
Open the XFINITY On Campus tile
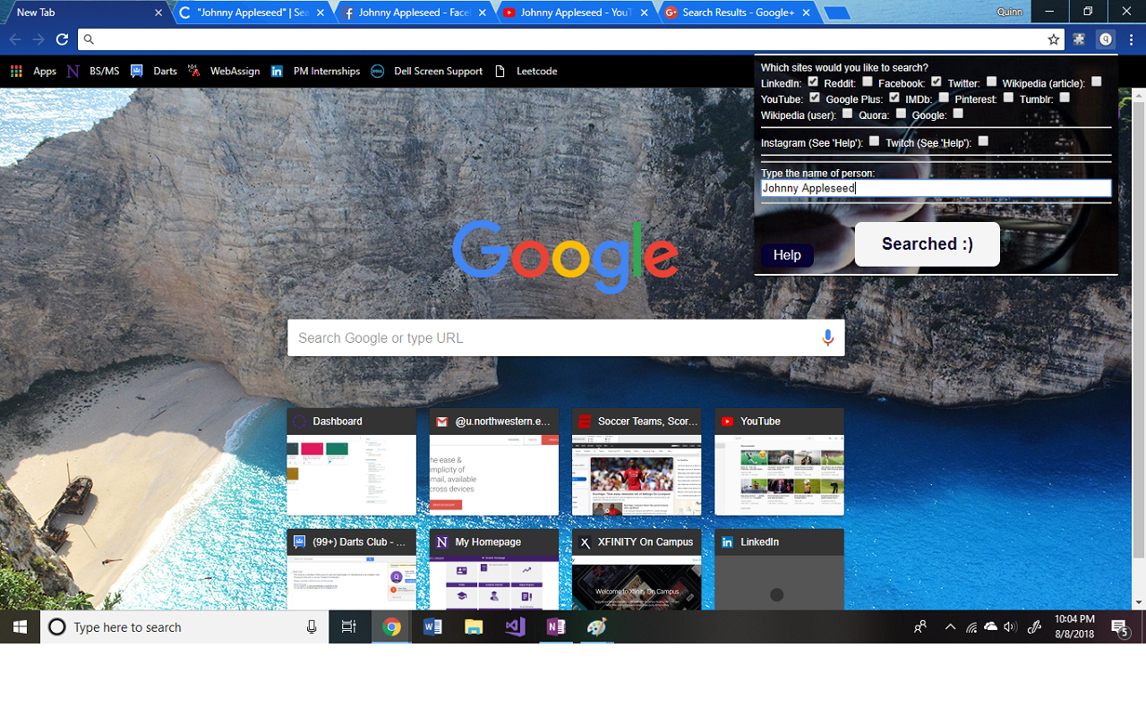[x=637, y=569]
